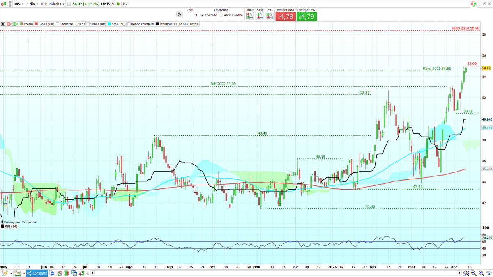The height and width of the screenshot is (277, 493).
Task: Open the 10 k unidades dropdown
Action: 52,4
